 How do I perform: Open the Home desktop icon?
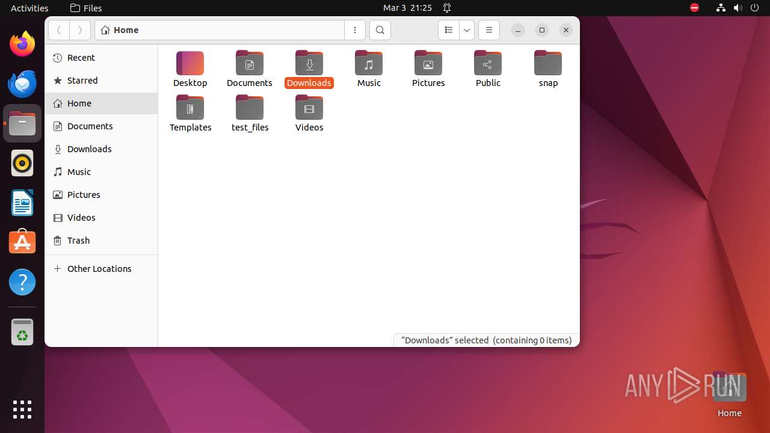[x=729, y=394]
